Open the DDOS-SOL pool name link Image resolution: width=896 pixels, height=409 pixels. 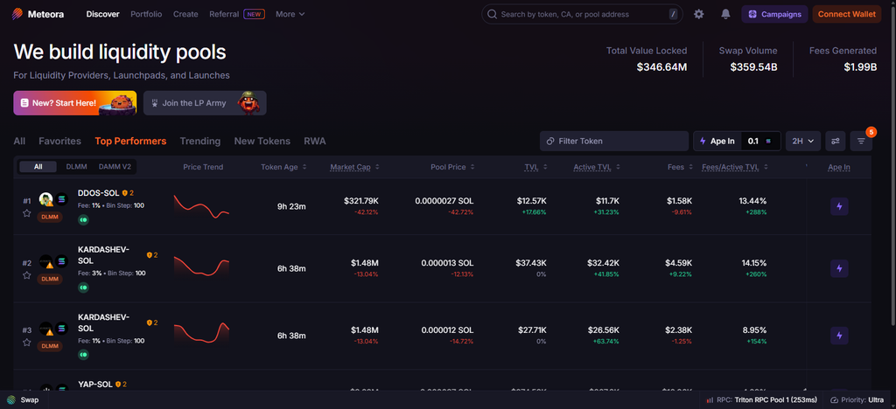click(98, 193)
